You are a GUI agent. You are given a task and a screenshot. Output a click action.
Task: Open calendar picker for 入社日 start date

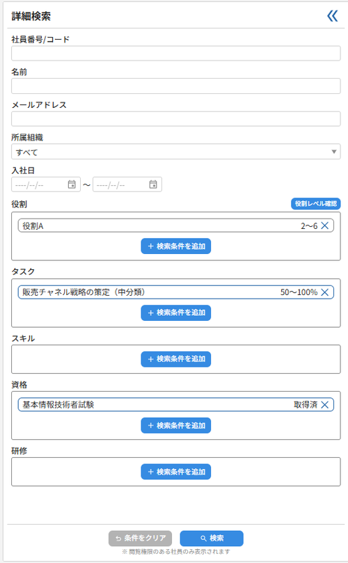click(x=72, y=184)
